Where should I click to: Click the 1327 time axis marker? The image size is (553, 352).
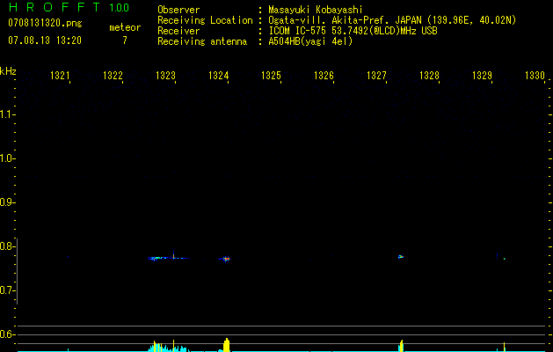click(x=376, y=76)
